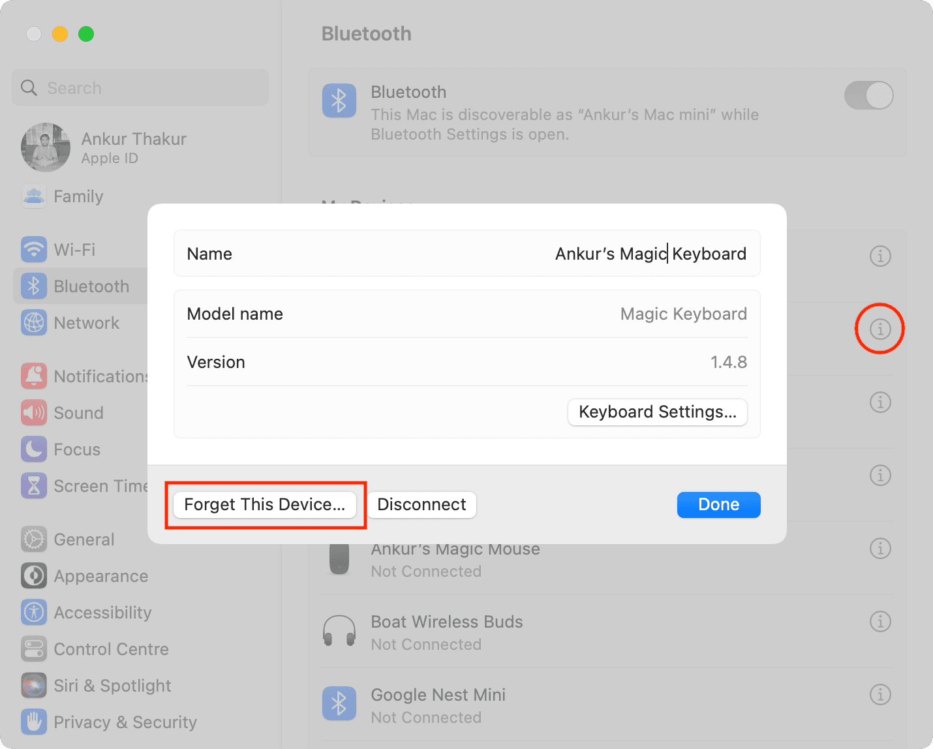The height and width of the screenshot is (749, 933).
Task: Open the Screen Time hourglass icon
Action: pos(34,485)
